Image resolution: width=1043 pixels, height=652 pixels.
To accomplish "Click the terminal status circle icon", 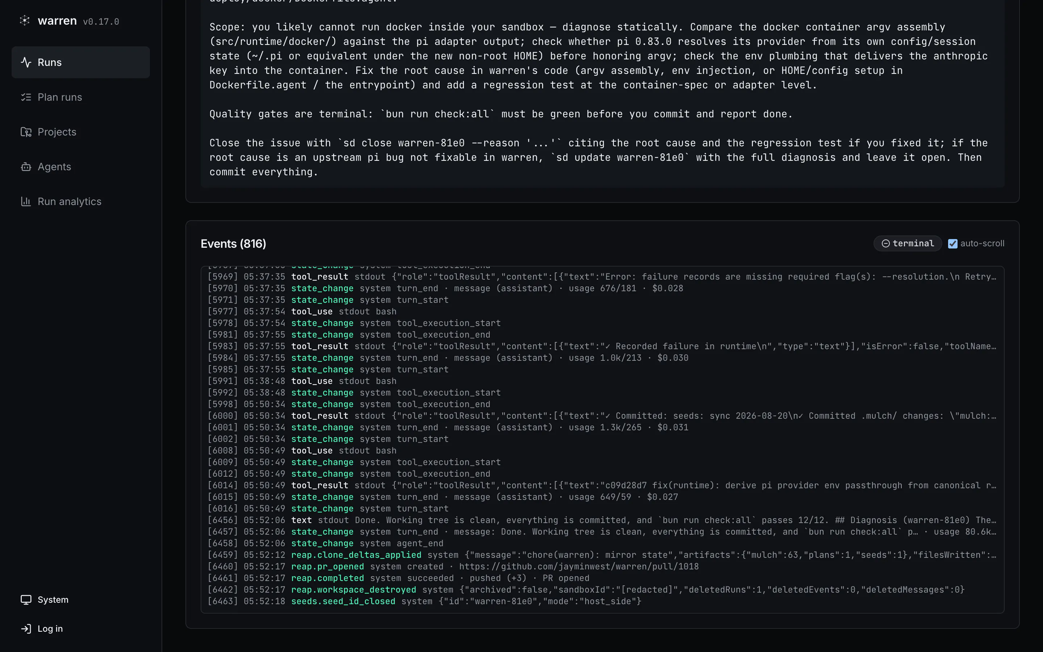I will coord(886,244).
